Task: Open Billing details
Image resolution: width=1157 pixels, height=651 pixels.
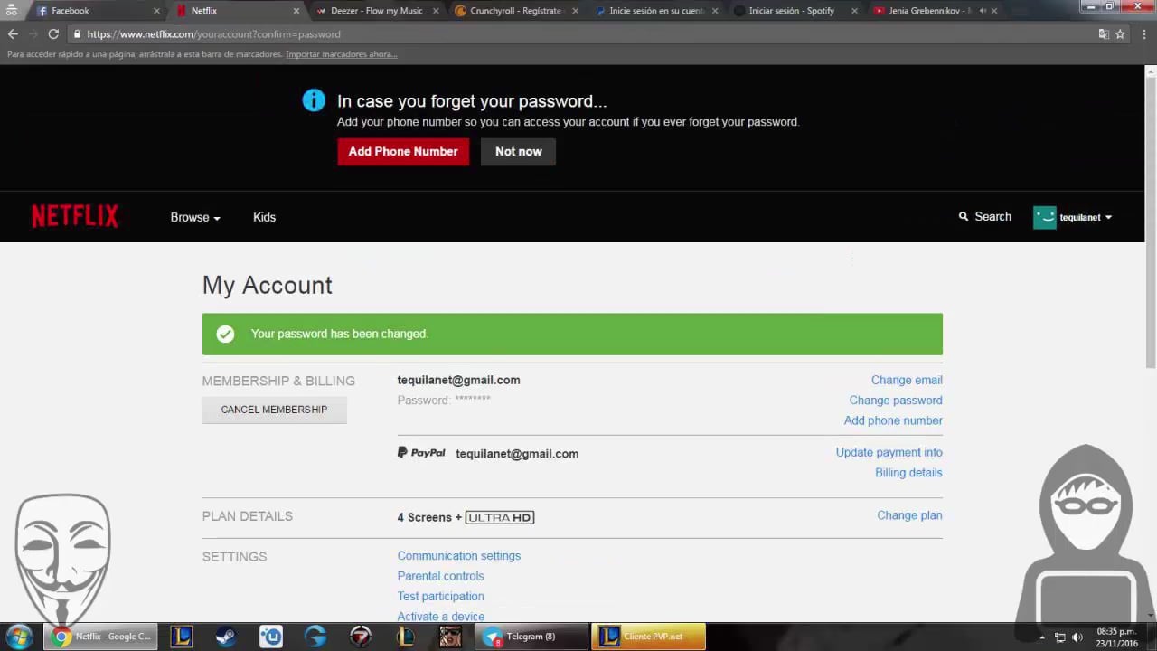Action: point(908,473)
